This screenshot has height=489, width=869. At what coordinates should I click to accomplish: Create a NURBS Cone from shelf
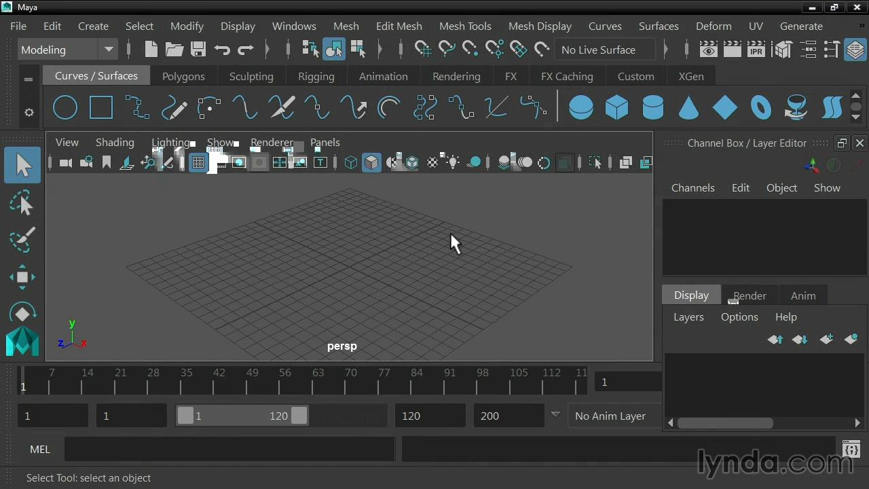click(x=688, y=107)
